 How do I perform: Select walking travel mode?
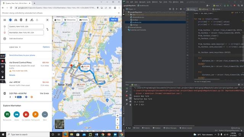point(26,20)
